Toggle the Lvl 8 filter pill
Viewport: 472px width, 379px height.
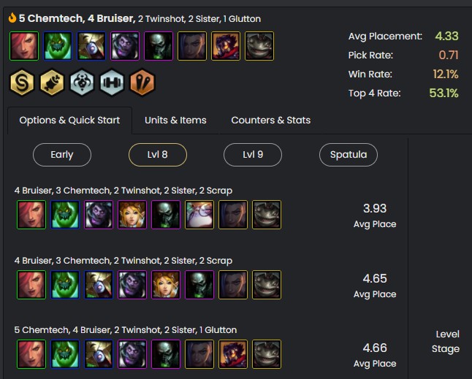(158, 155)
